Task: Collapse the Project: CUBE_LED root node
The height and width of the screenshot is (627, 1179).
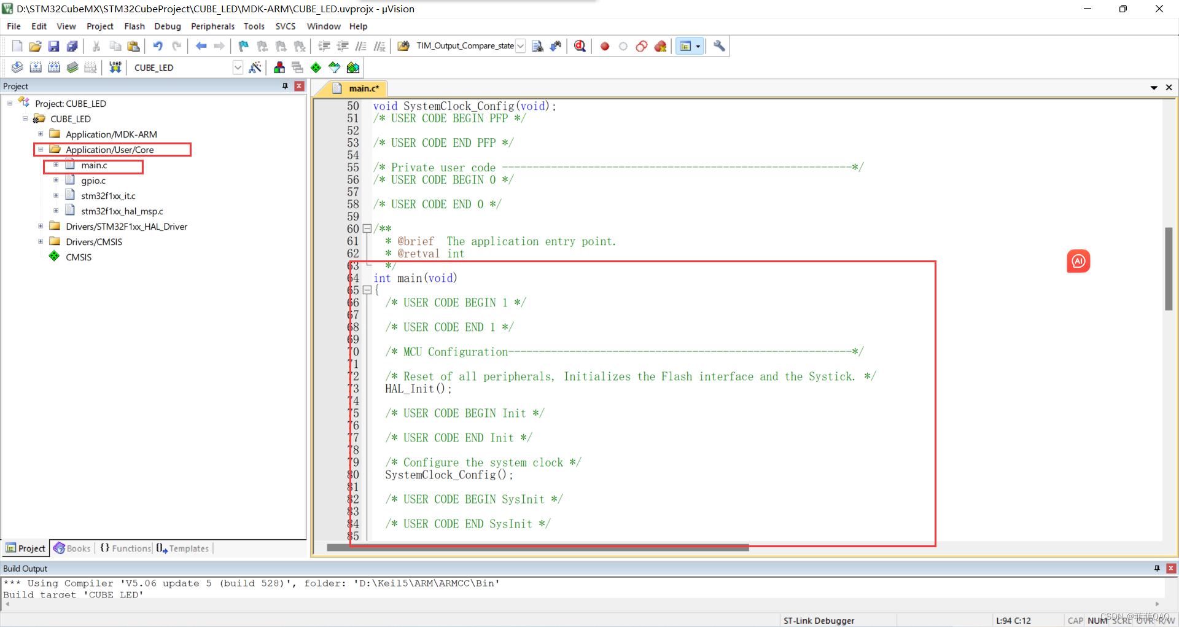Action: click(10, 103)
